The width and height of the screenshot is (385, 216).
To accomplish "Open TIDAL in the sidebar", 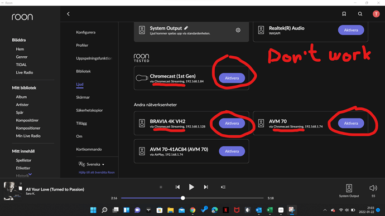I will coord(21,65).
